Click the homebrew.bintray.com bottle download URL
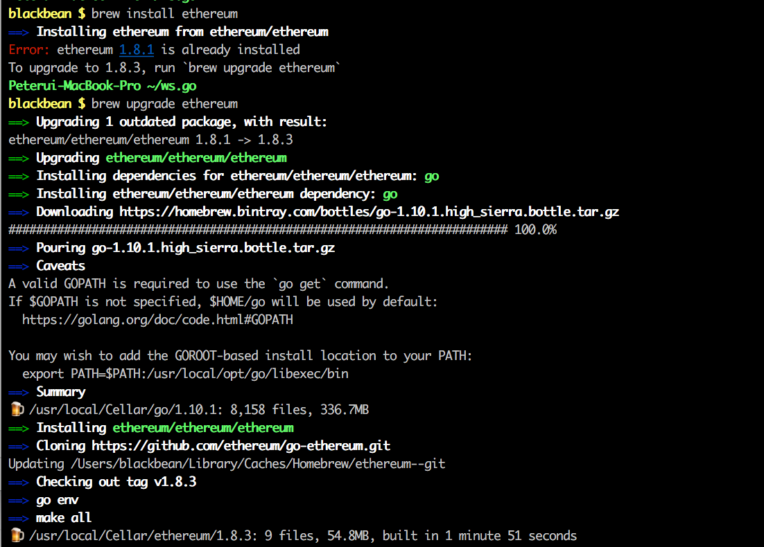This screenshot has height=547, width=764. tap(369, 212)
